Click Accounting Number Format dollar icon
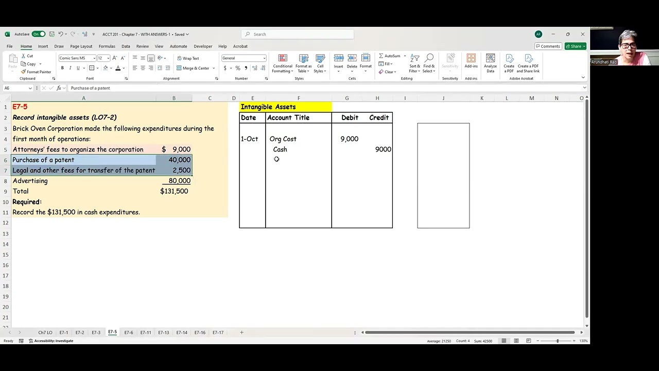This screenshot has width=659, height=371. pos(224,68)
